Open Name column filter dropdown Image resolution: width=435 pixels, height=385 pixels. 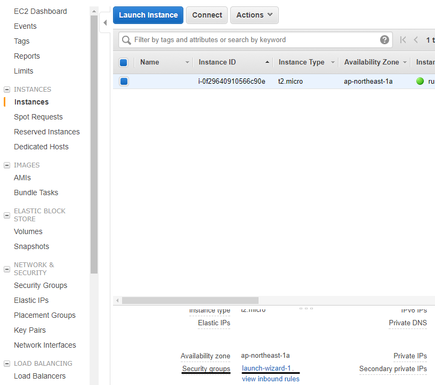click(187, 62)
